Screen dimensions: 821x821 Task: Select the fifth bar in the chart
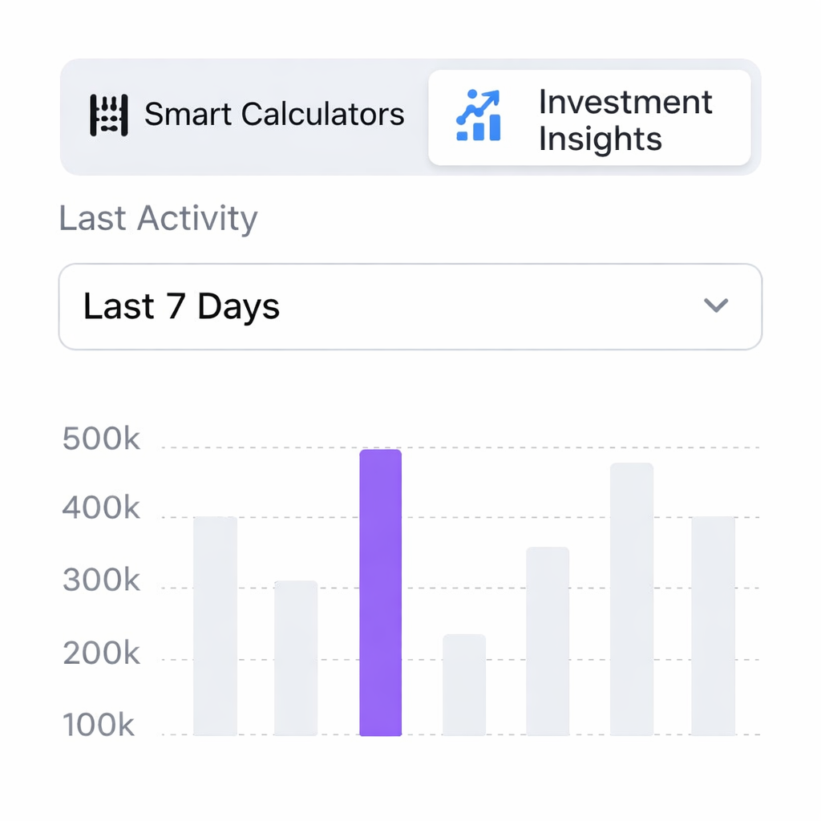coord(548,641)
